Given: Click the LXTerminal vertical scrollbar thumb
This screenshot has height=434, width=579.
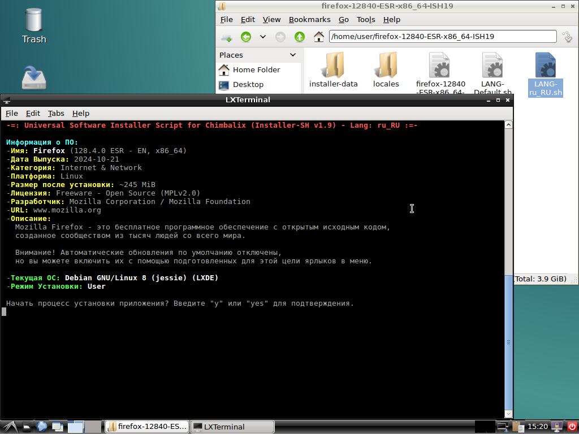Looking at the screenshot, I should coord(508,342).
